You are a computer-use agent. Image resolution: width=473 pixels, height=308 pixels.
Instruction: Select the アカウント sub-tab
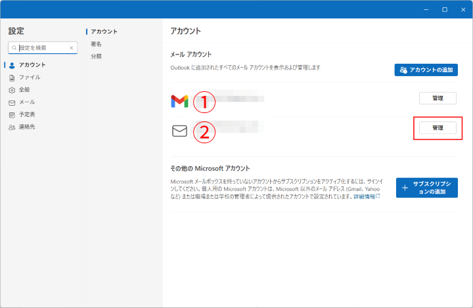tap(104, 32)
